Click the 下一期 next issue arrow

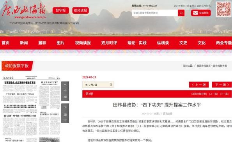pos(65,113)
